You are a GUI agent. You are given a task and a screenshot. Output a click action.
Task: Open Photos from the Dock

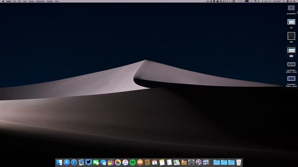118,162
